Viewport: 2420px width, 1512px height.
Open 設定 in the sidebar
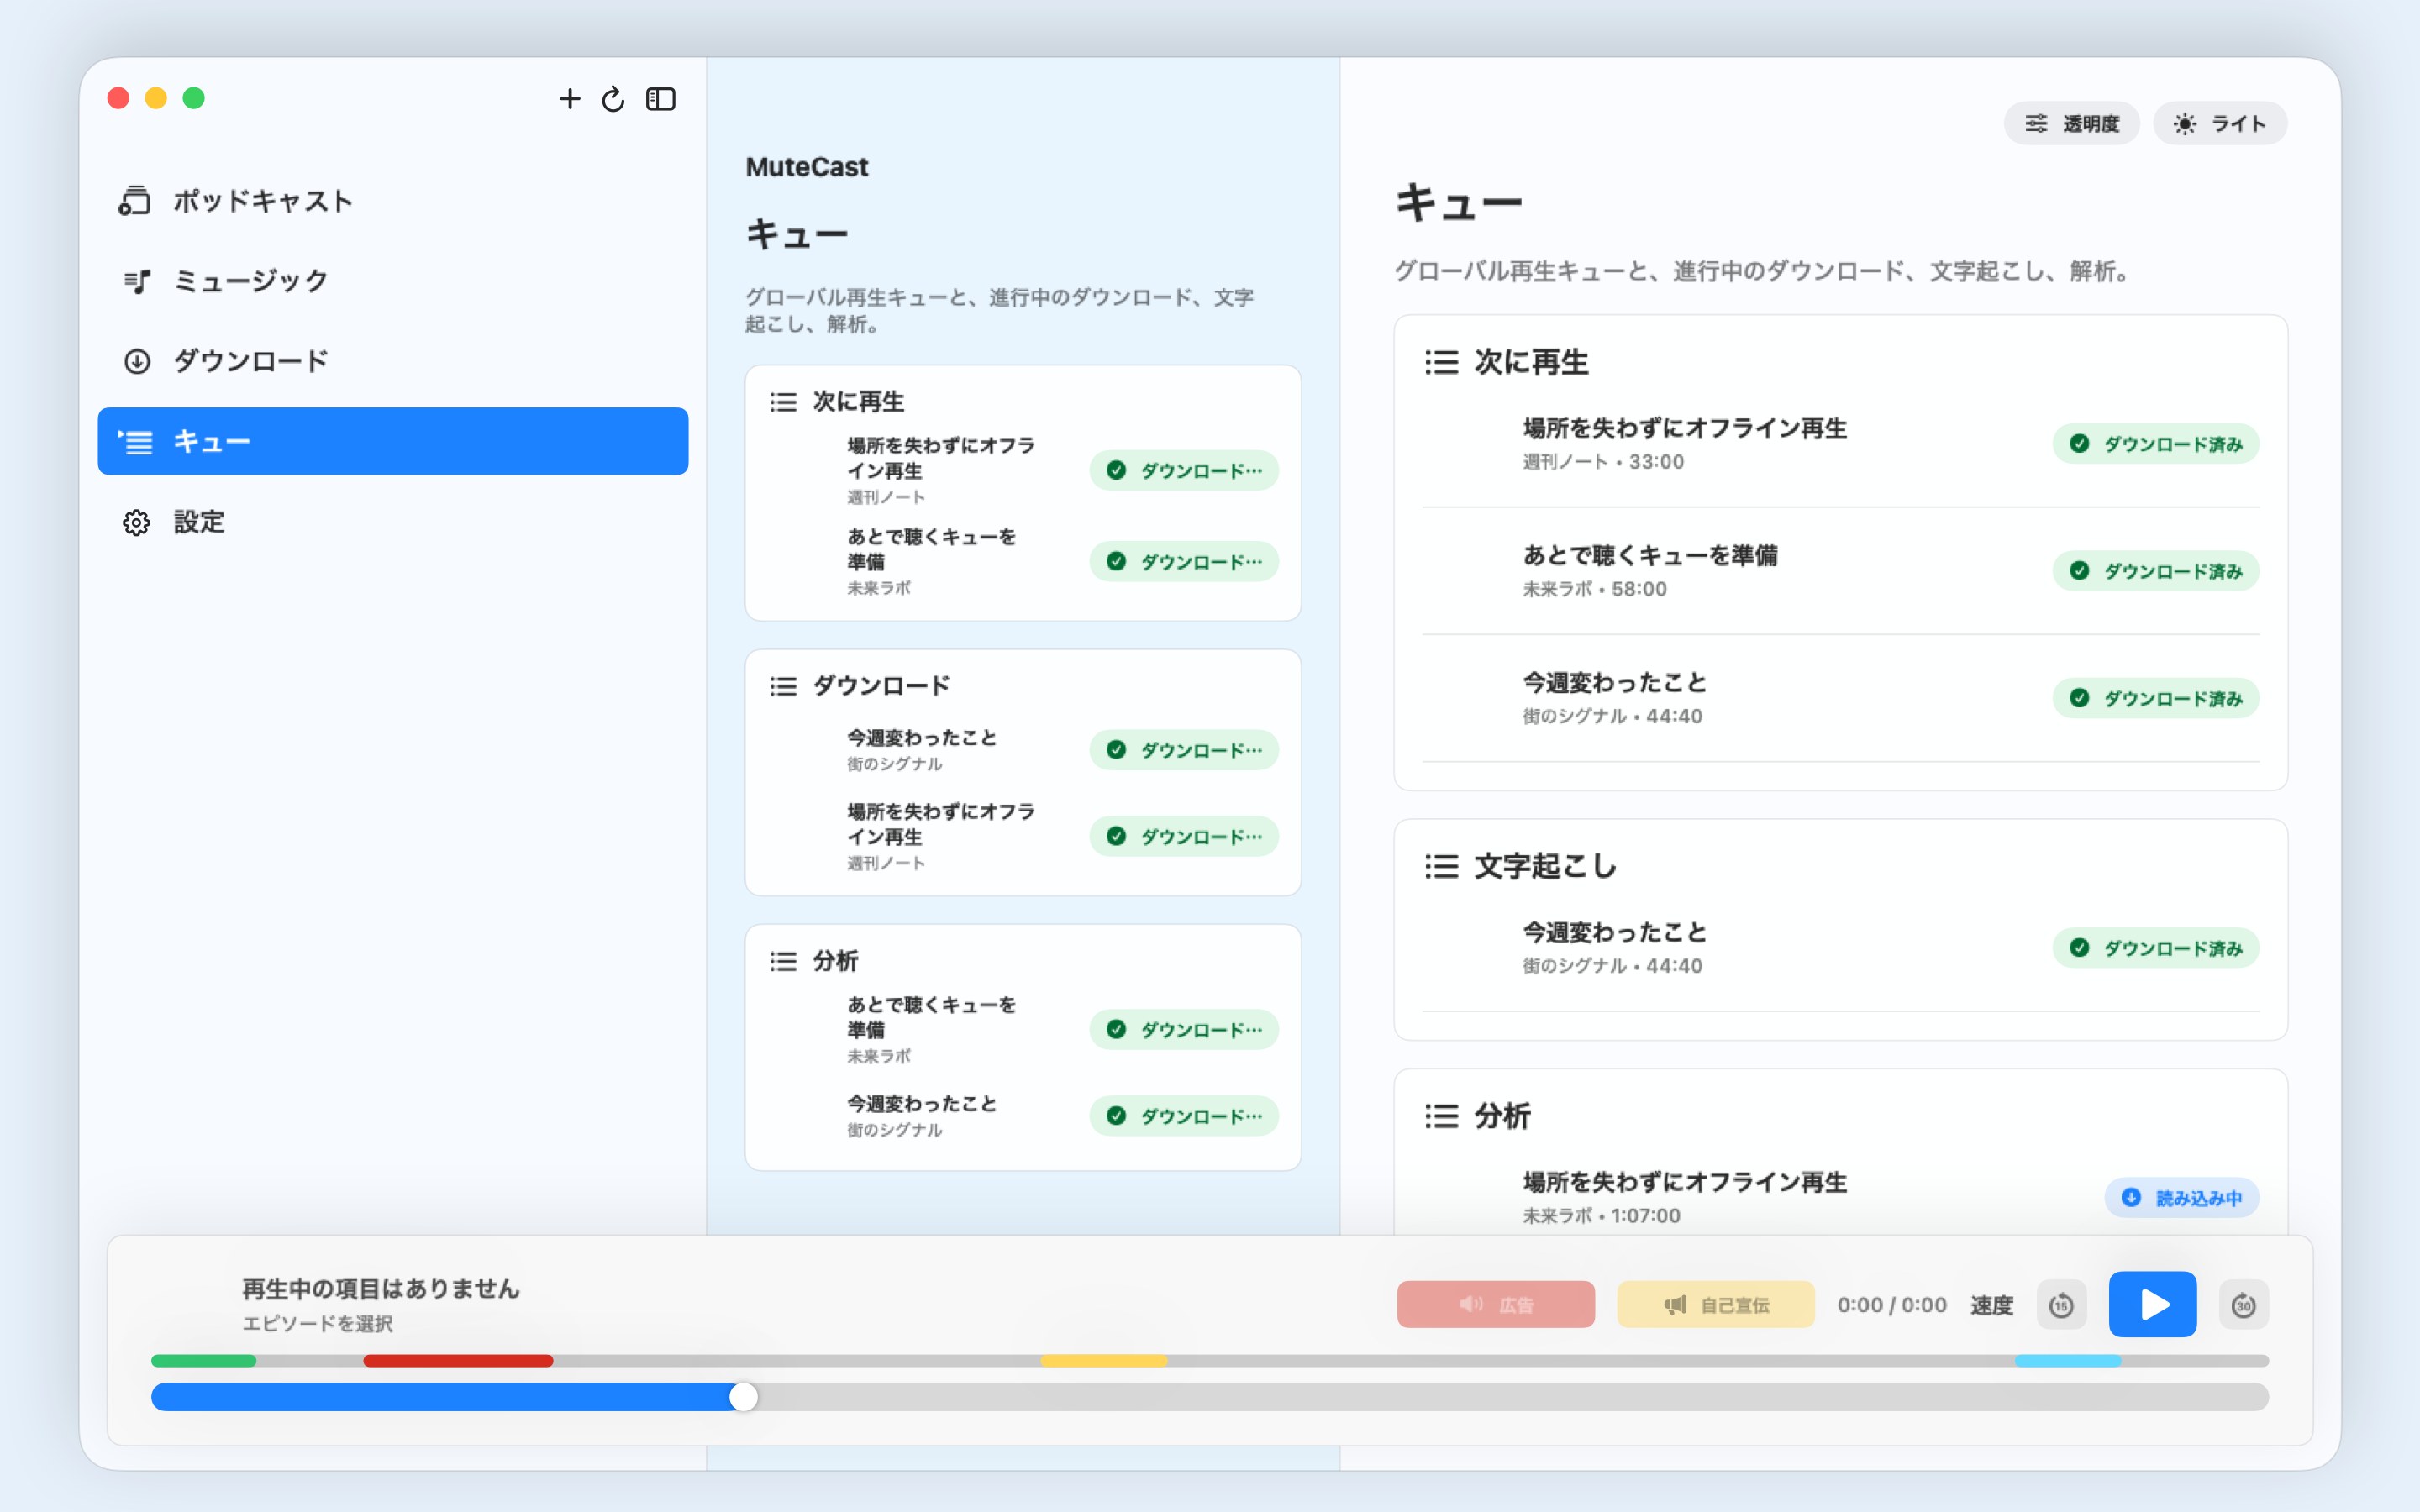point(393,521)
